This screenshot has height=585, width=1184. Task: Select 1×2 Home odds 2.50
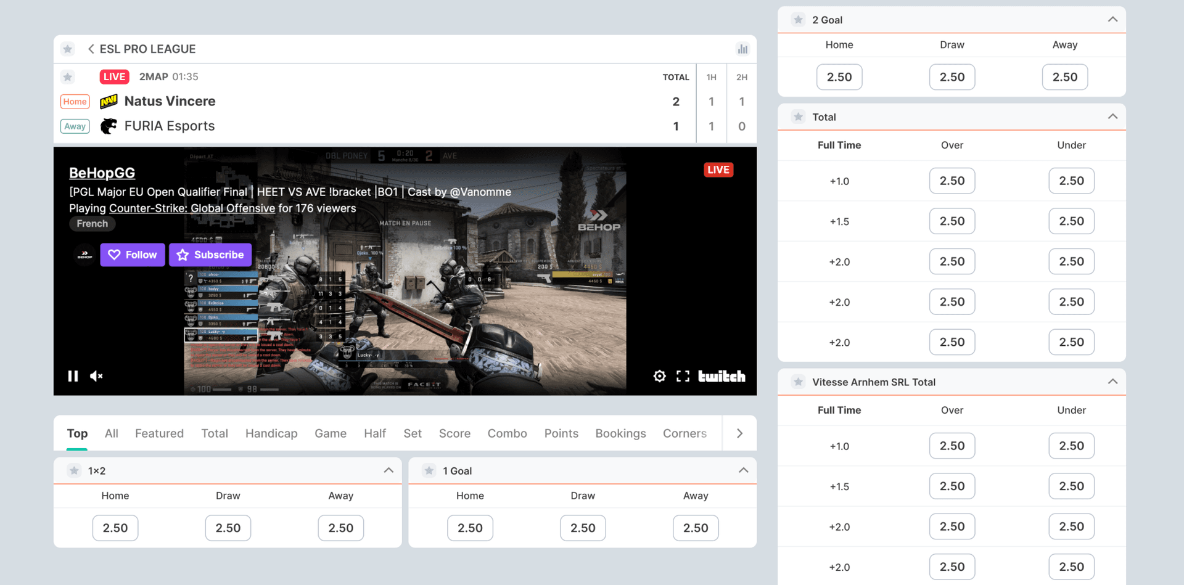point(115,528)
